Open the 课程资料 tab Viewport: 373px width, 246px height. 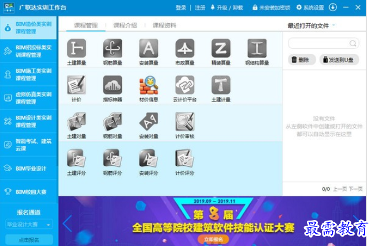point(165,25)
